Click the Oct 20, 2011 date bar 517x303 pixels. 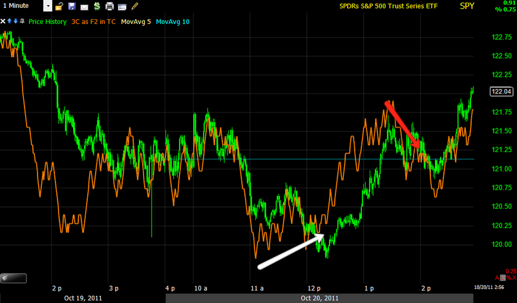point(319,298)
